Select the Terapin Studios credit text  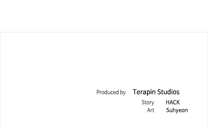pos(156,92)
